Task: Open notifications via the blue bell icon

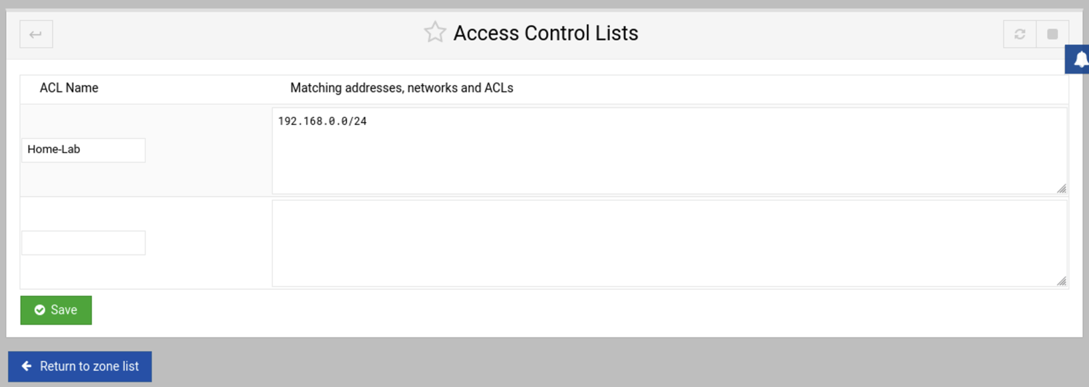Action: point(1080,59)
